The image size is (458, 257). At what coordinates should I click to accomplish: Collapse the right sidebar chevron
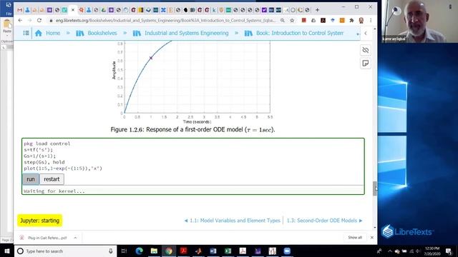tap(366, 34)
